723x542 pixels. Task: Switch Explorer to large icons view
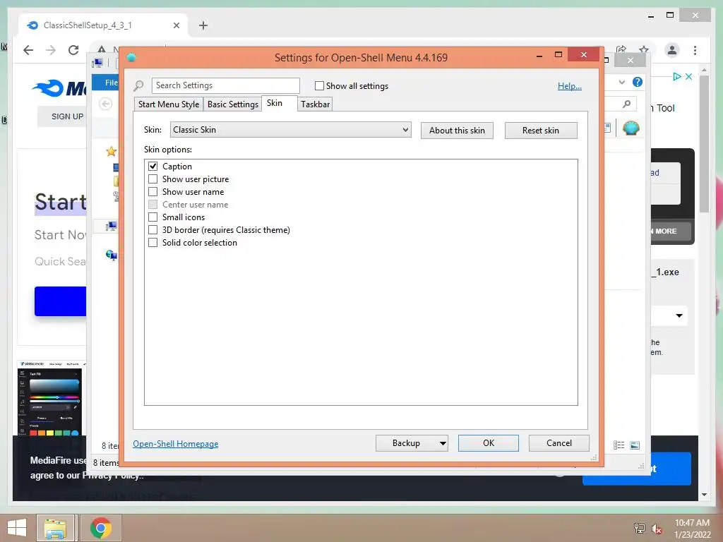(635, 445)
